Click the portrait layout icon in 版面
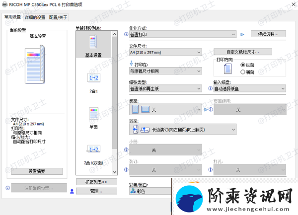 click(x=135, y=109)
